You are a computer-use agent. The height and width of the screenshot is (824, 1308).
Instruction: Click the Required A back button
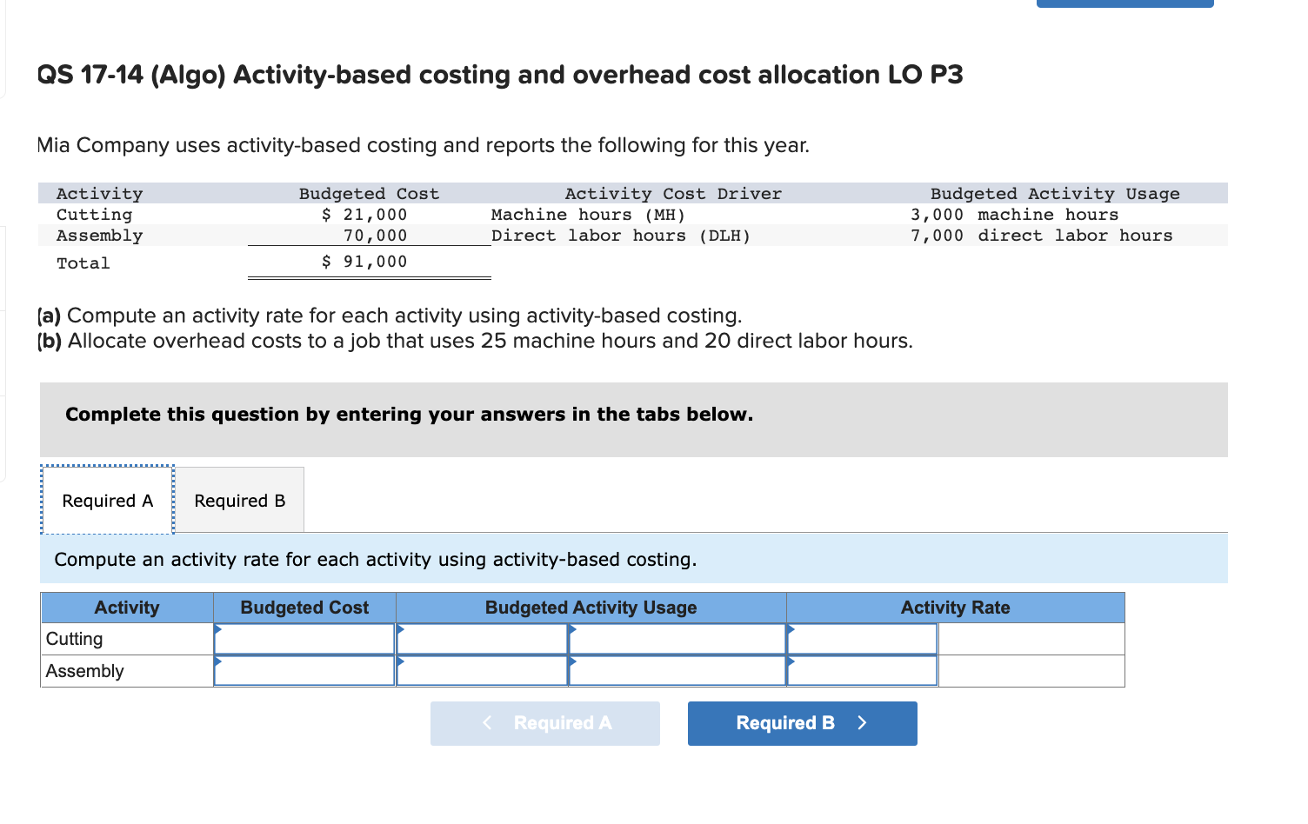coord(544,722)
